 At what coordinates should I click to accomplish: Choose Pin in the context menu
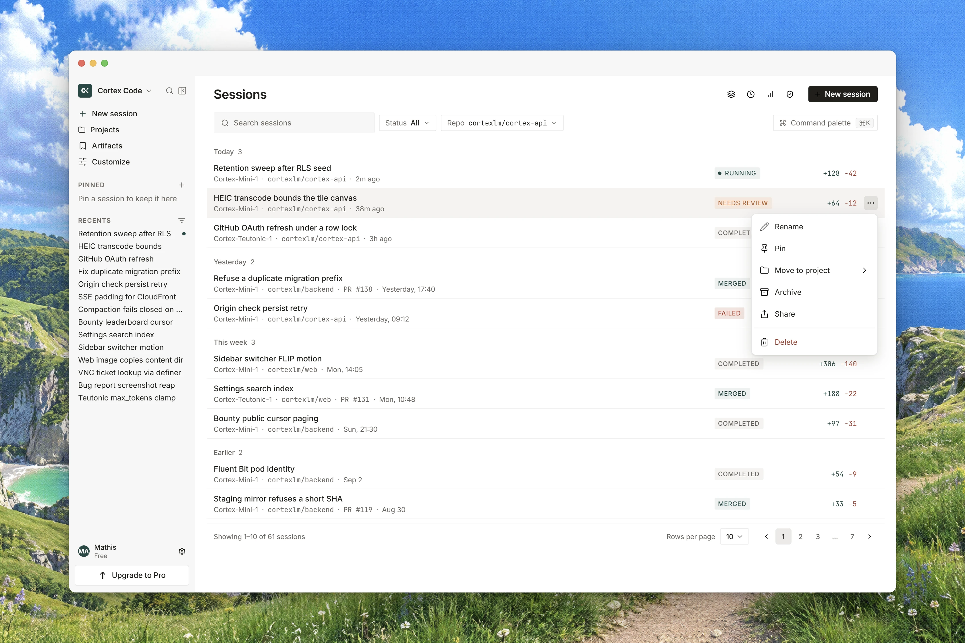point(814,249)
